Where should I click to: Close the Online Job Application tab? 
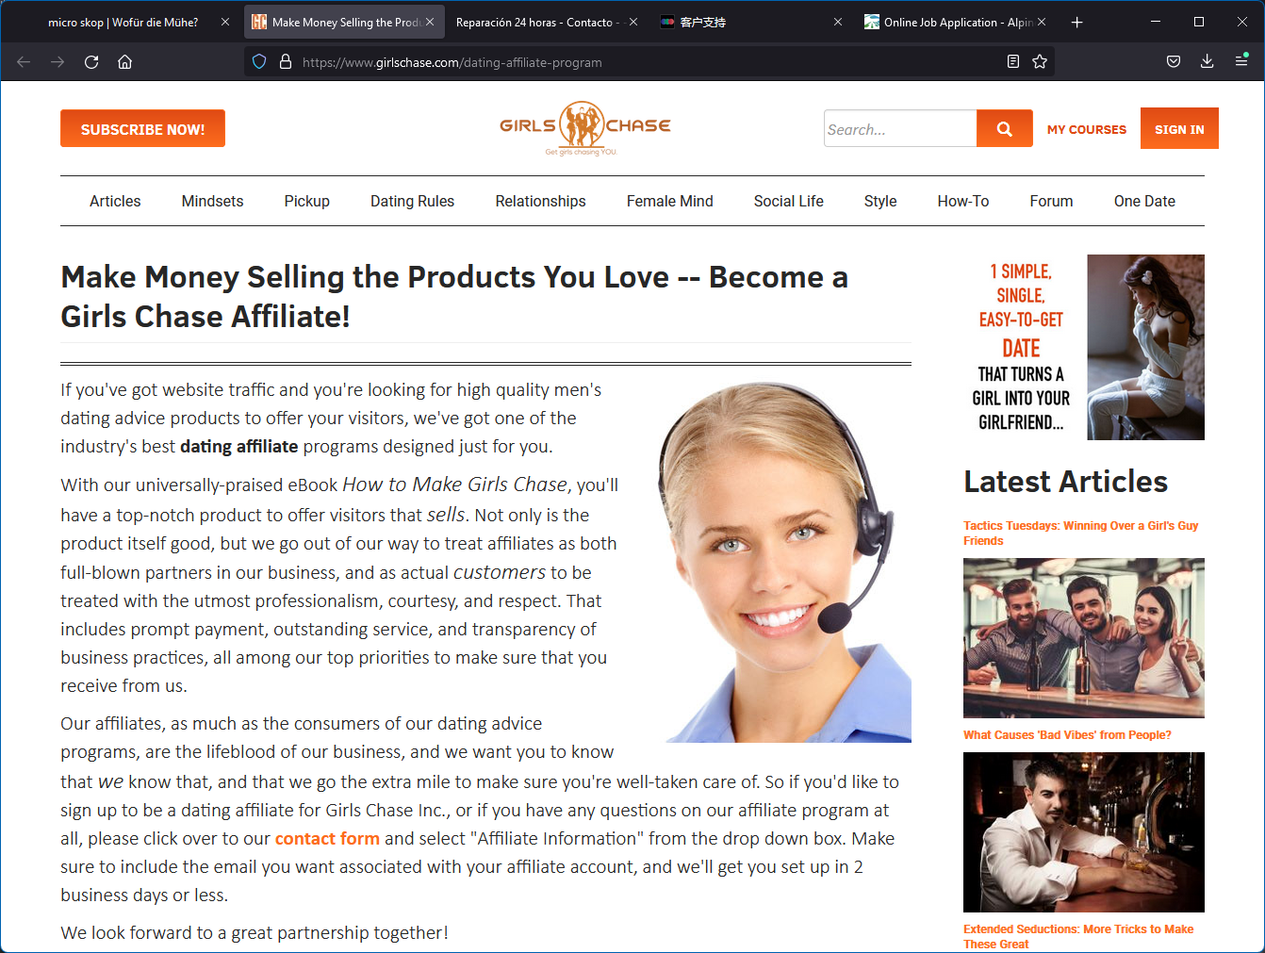pos(1042,22)
